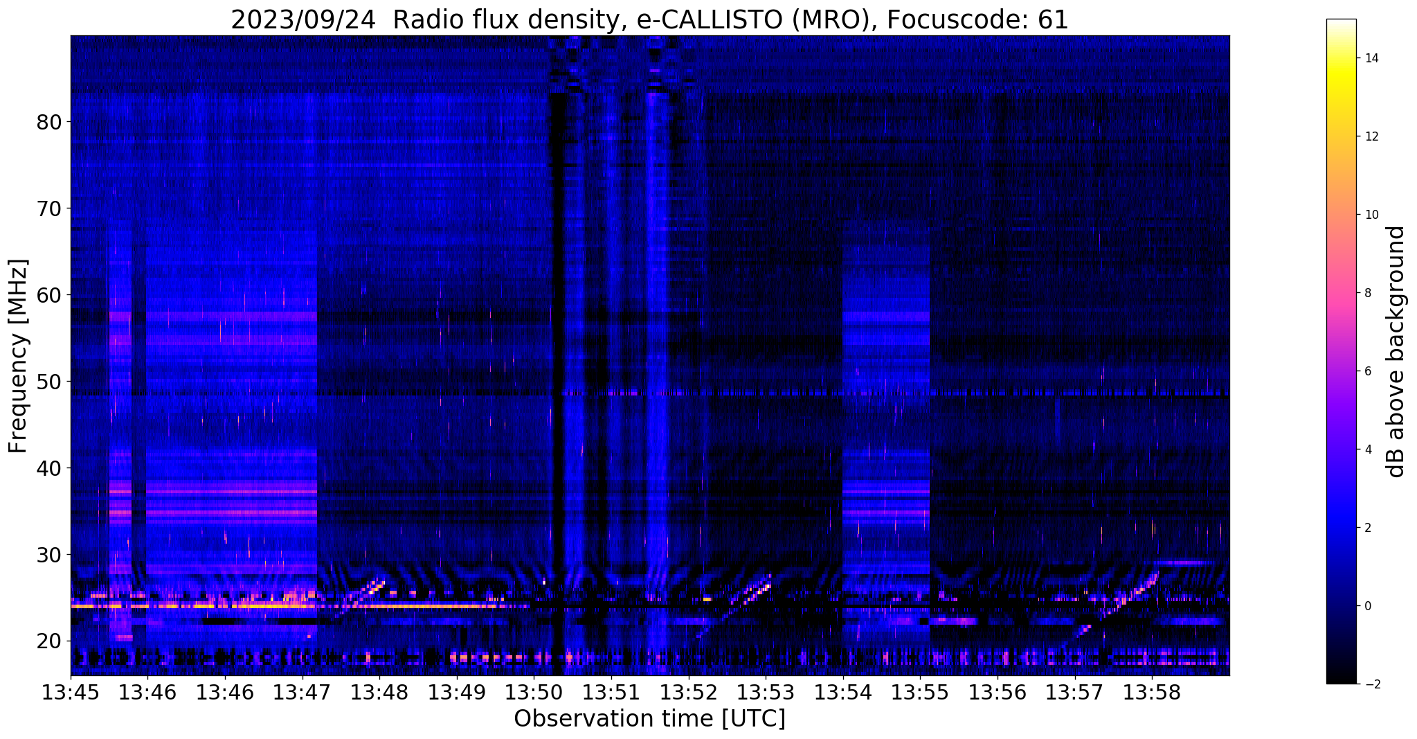Click the colorbar tick label 12
The image size is (1417, 739).
point(1371,136)
